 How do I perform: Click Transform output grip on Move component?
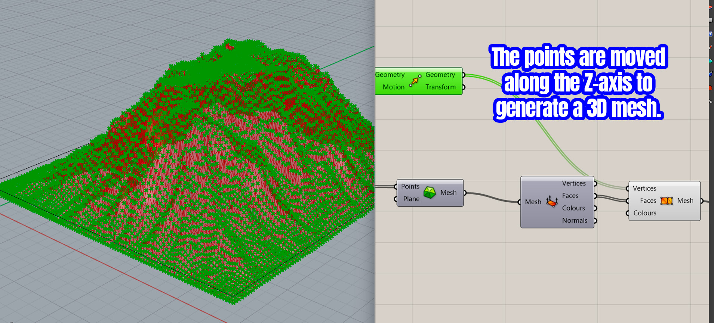click(464, 87)
